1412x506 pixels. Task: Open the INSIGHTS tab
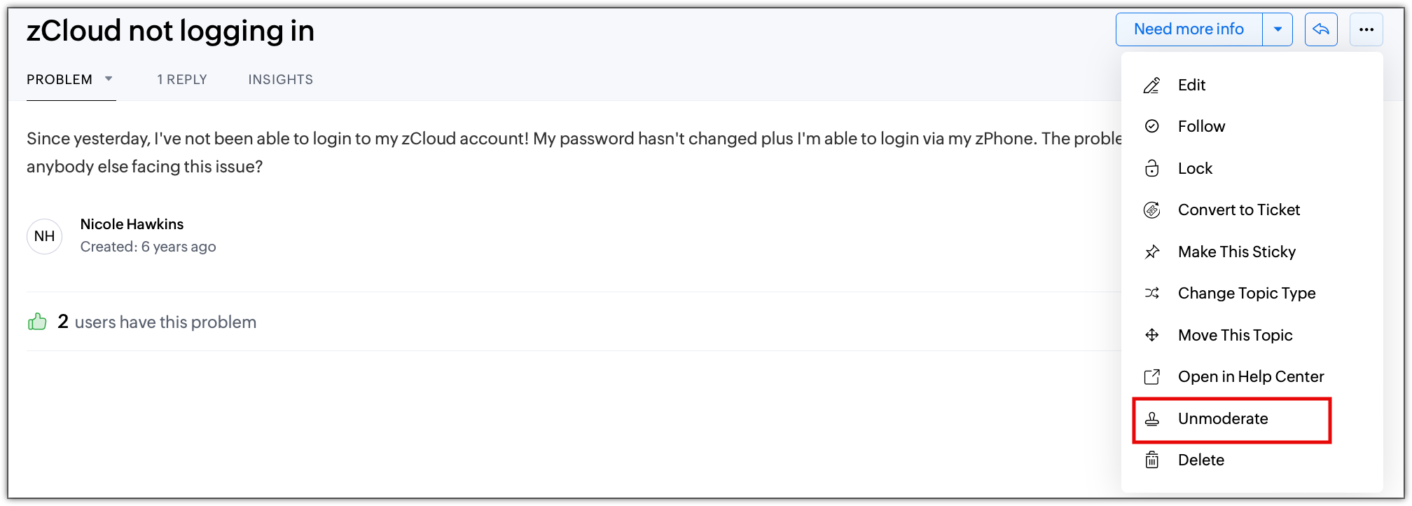click(x=280, y=80)
